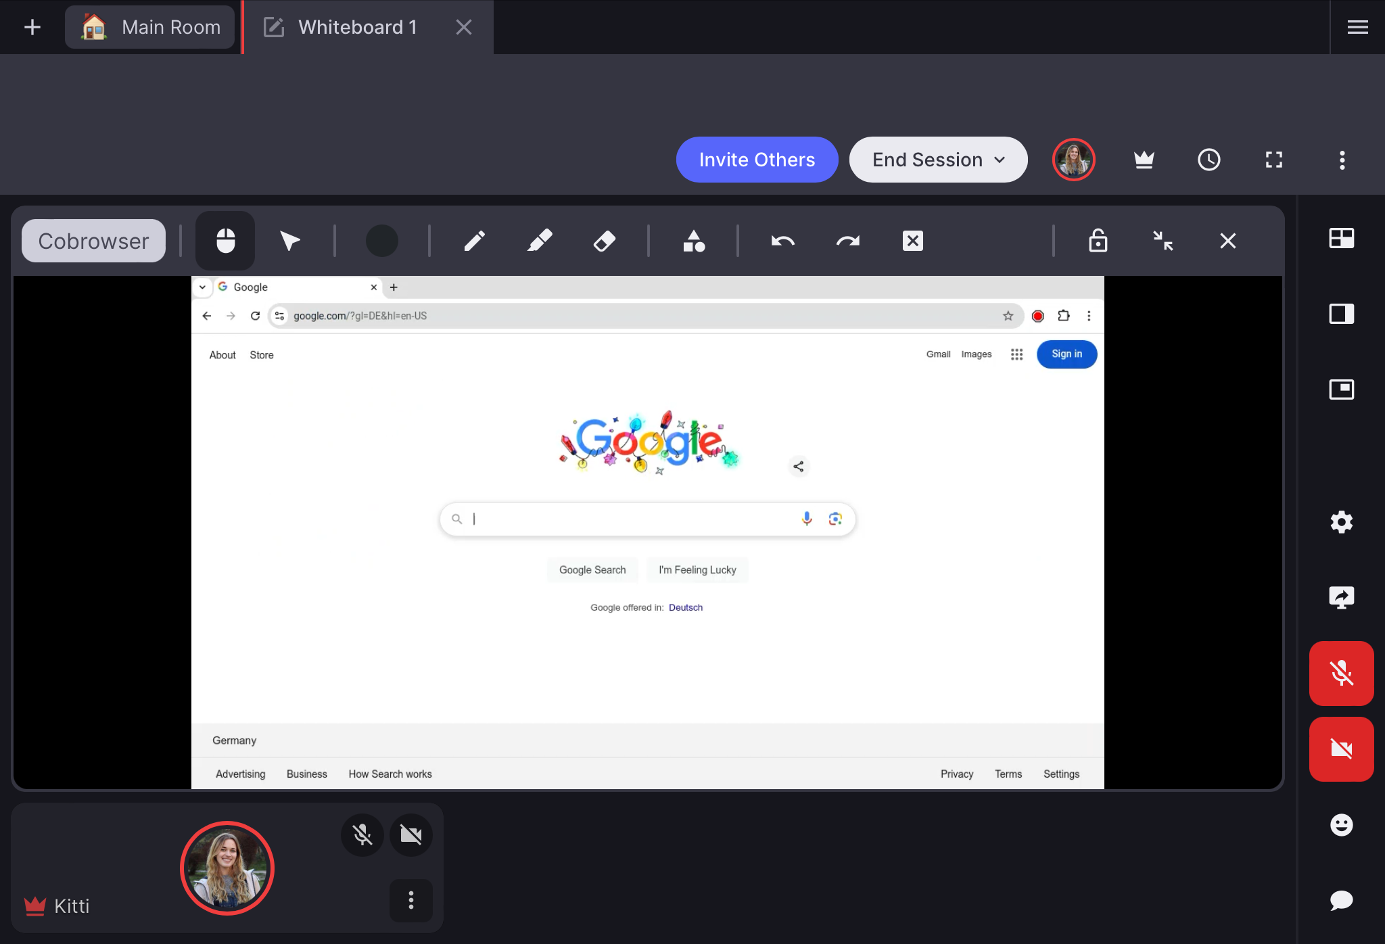Open Google Lens image search icon
Viewport: 1385px width, 944px height.
(835, 519)
